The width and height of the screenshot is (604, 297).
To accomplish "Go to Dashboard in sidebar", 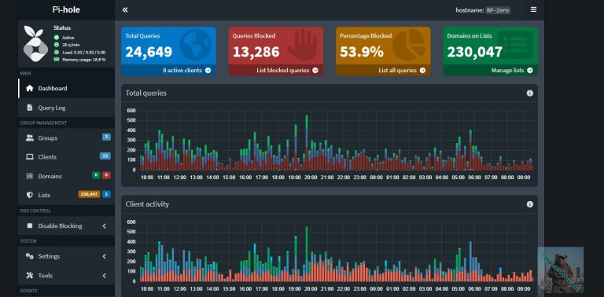I will tap(66, 88).
